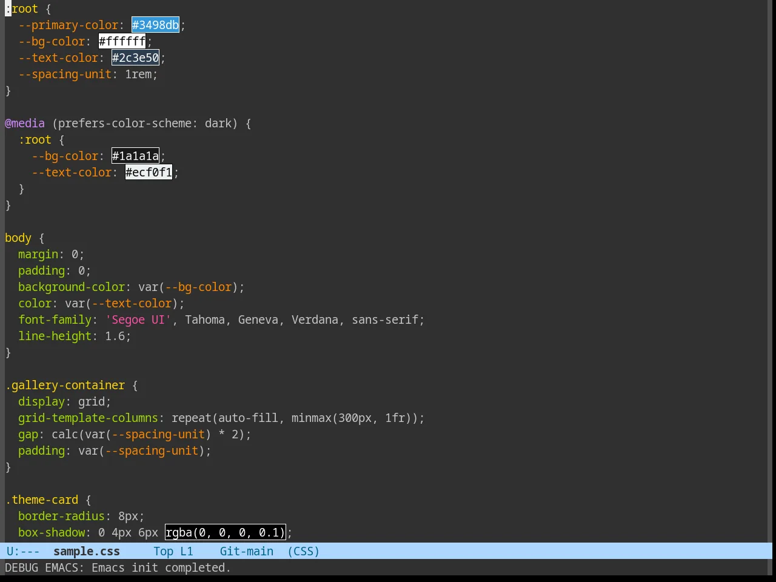Image resolution: width=776 pixels, height=582 pixels.
Task: Click the U:--- buffer status indicator
Action: [x=23, y=551]
